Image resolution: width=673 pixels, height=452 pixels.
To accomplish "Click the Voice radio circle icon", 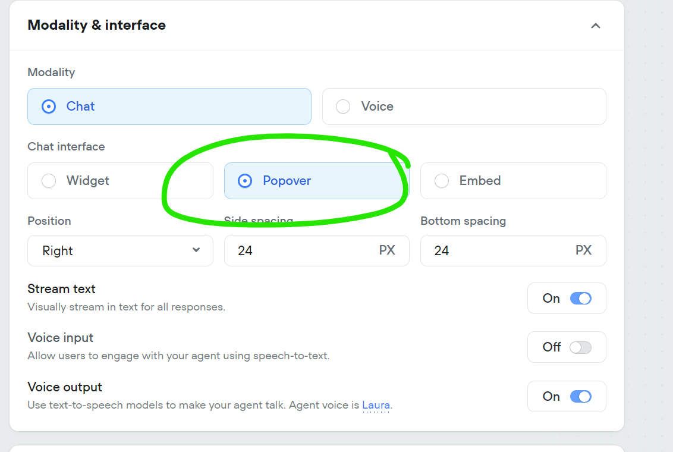I will coord(343,106).
